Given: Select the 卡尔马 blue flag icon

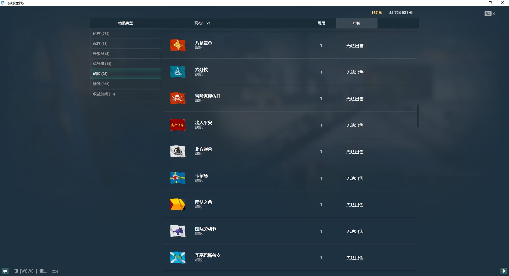Looking at the screenshot, I should point(177,178).
